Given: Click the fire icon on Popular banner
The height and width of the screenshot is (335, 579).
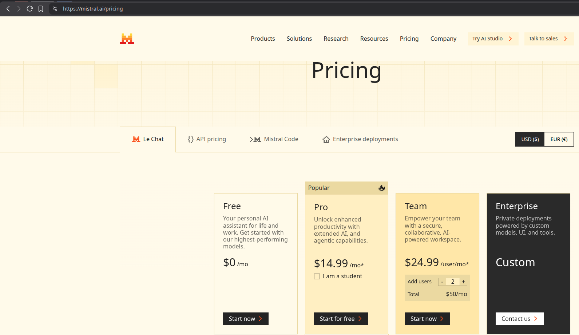Looking at the screenshot, I should [382, 188].
